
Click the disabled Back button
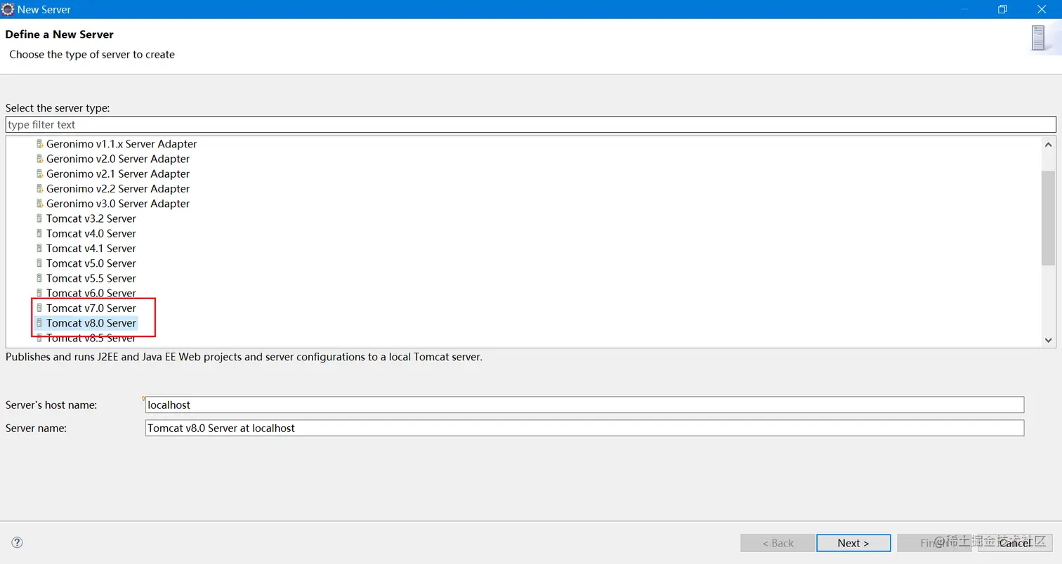[778, 543]
